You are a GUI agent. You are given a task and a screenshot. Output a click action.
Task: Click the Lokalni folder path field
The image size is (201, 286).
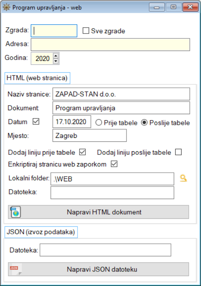[112, 179]
